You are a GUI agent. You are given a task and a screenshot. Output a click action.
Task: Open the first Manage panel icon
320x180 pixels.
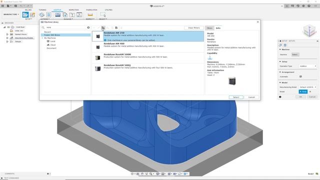point(58,14)
